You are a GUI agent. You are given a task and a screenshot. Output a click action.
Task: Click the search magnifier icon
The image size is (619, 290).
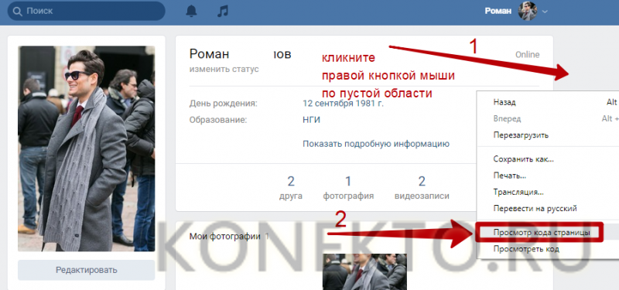pos(17,11)
